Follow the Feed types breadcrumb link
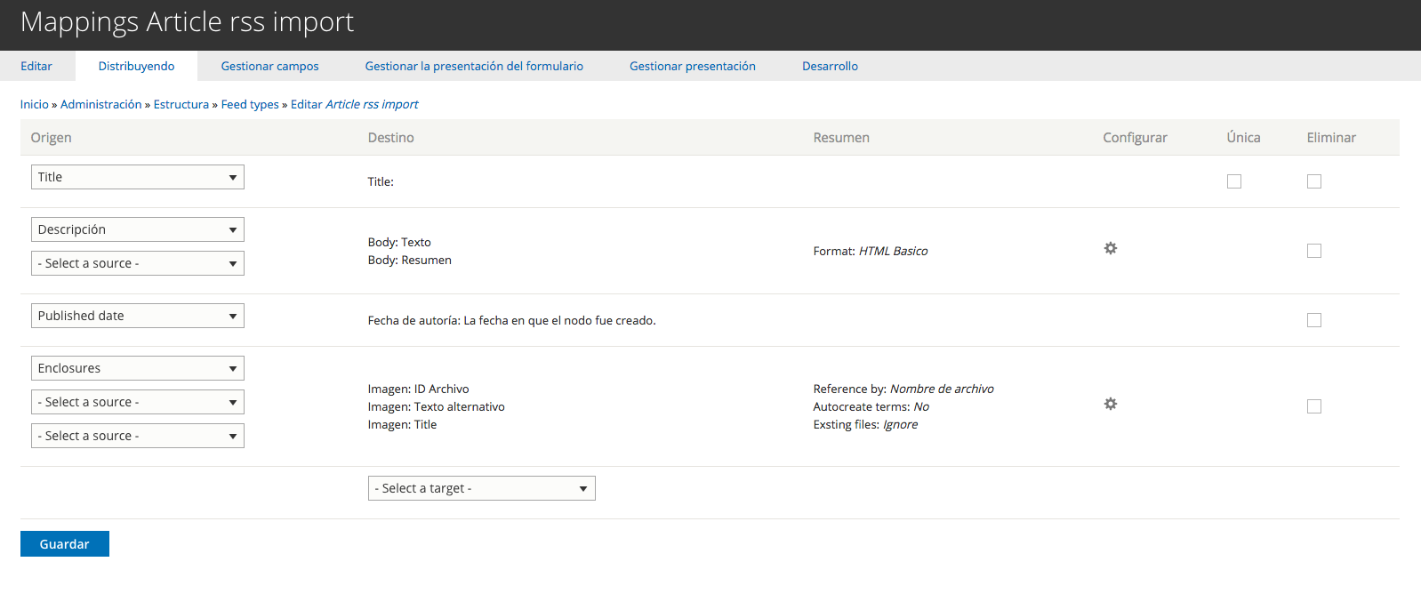Screen dimensions: 1421x594 [250, 104]
